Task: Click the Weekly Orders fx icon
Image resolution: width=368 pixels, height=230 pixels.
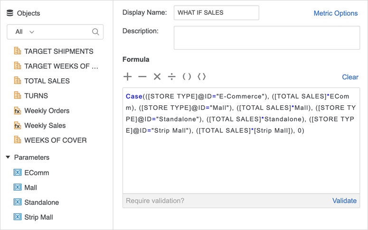Action: tap(18, 111)
